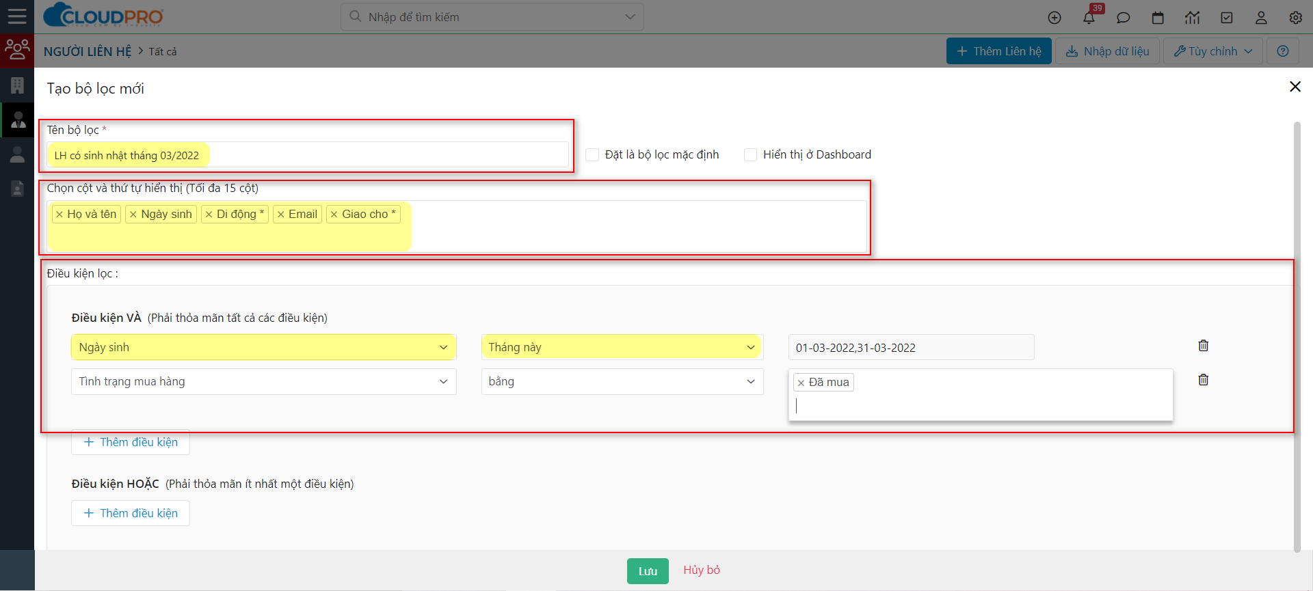Select customers group icon in sidebar
Image resolution: width=1313 pixels, height=591 pixels.
click(x=17, y=51)
